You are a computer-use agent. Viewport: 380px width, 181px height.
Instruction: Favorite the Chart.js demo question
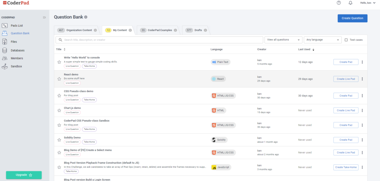coord(59,110)
